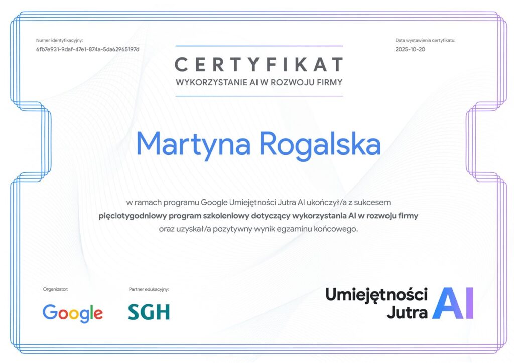This screenshot has height=363, width=514.
Task: Select the certificate ID number 6fb7e931
Action: pyautogui.click(x=87, y=49)
